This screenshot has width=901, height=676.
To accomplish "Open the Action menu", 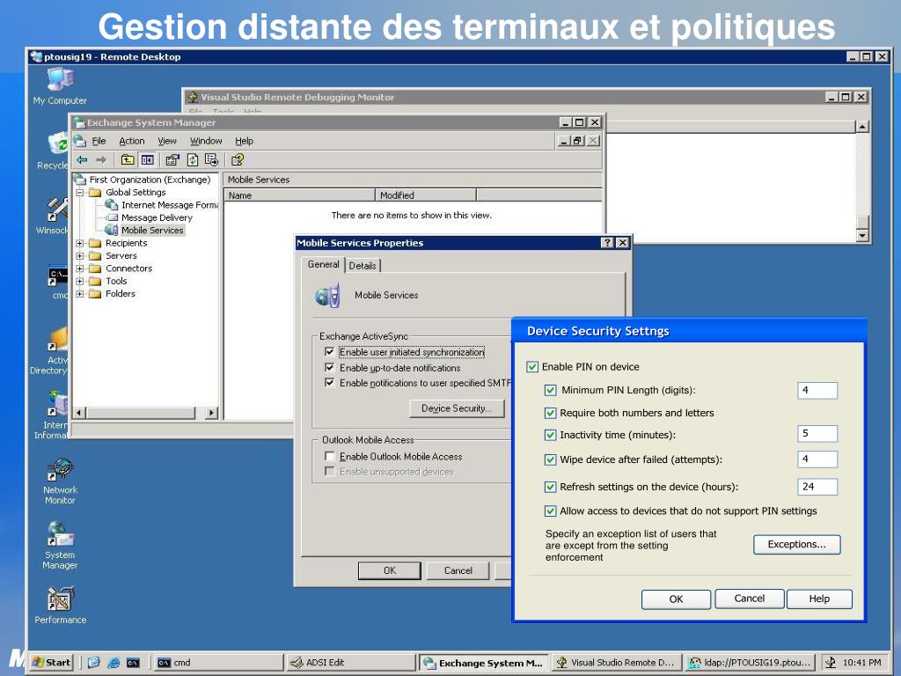I will 132,141.
